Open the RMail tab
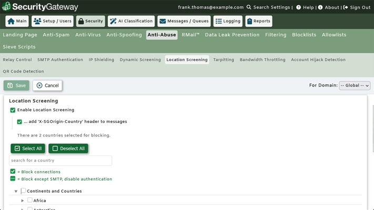The image size is (374, 210). [x=190, y=35]
